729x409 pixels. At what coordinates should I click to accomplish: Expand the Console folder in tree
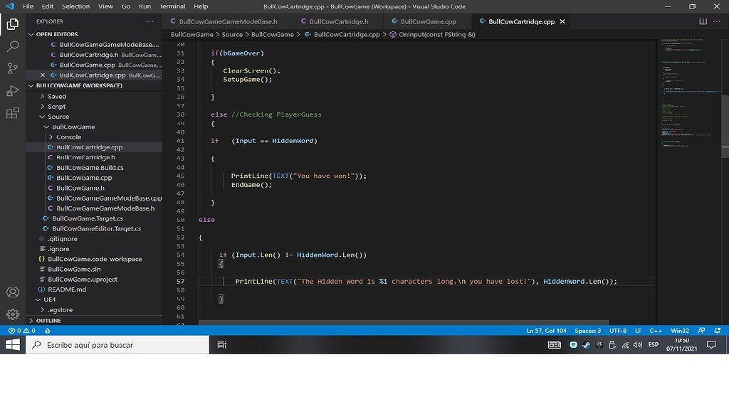pos(68,137)
